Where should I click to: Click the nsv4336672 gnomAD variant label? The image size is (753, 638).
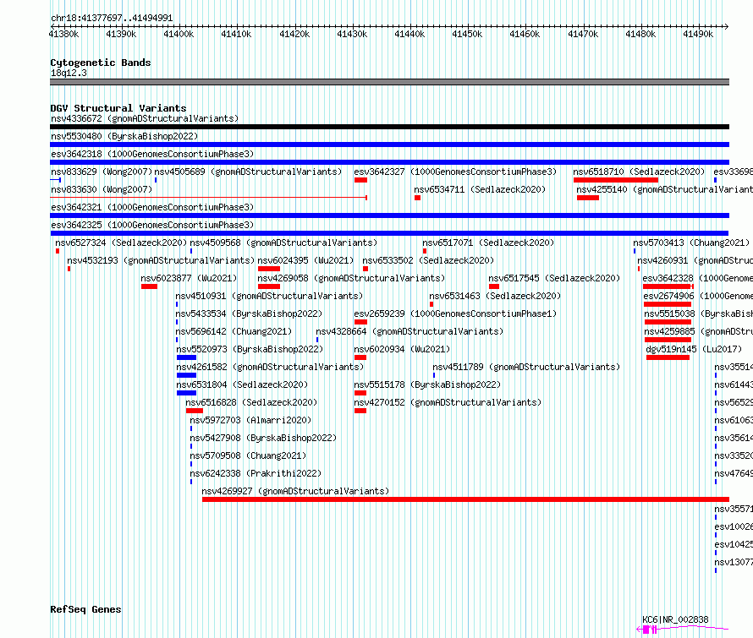(x=145, y=118)
